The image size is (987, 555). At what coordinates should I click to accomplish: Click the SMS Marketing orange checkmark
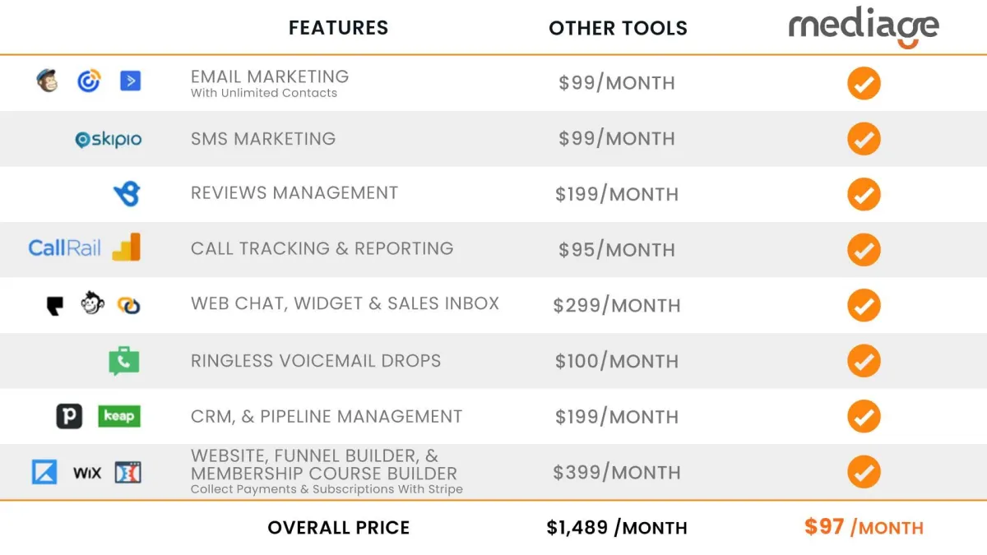click(864, 139)
